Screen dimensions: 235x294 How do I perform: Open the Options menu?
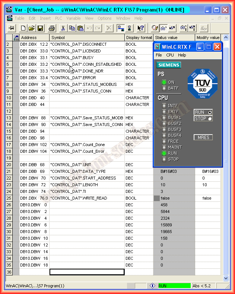[105, 18]
